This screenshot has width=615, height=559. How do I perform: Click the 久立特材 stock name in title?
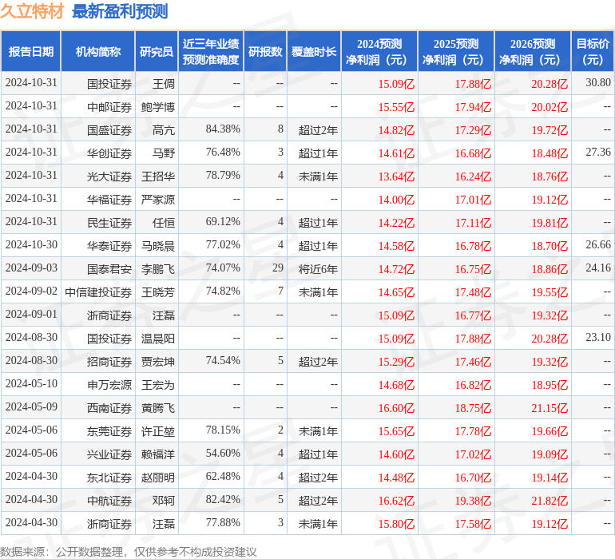click(32, 11)
